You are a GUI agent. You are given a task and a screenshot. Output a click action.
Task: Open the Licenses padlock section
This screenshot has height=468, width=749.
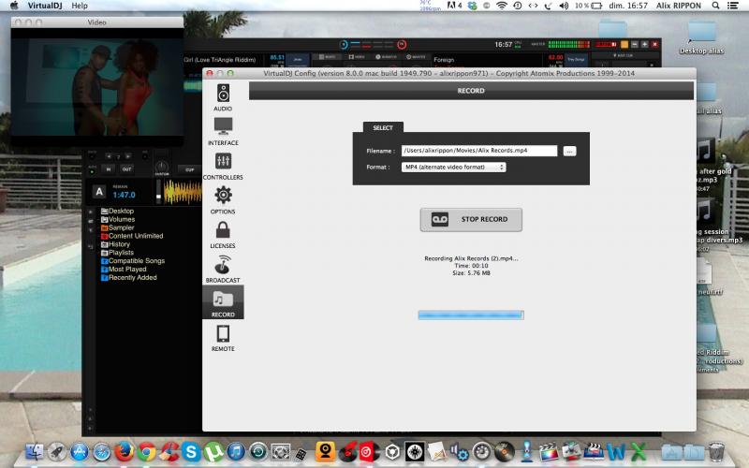click(223, 235)
